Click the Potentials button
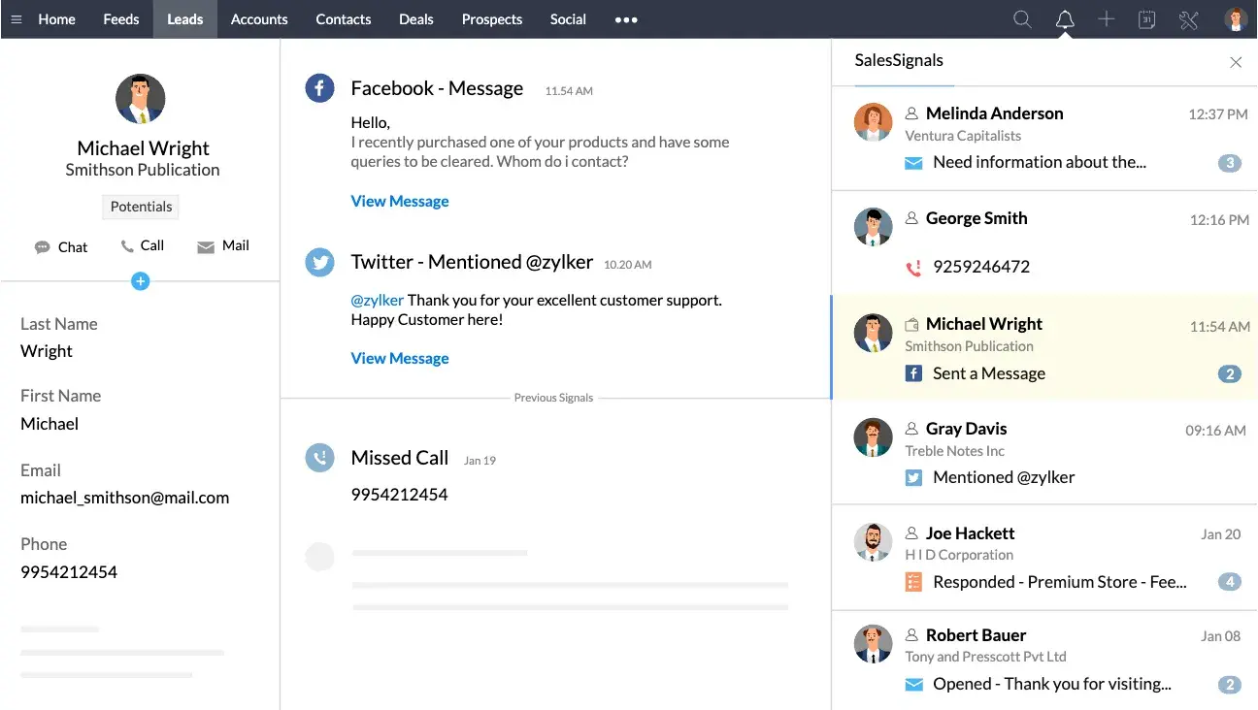This screenshot has width=1258, height=710. coord(140,207)
